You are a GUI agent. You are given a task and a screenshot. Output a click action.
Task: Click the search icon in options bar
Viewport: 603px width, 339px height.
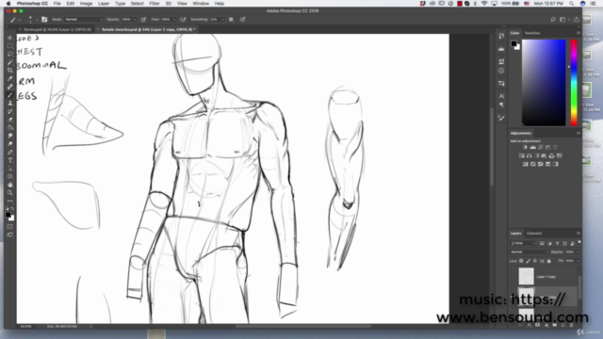coord(553,19)
